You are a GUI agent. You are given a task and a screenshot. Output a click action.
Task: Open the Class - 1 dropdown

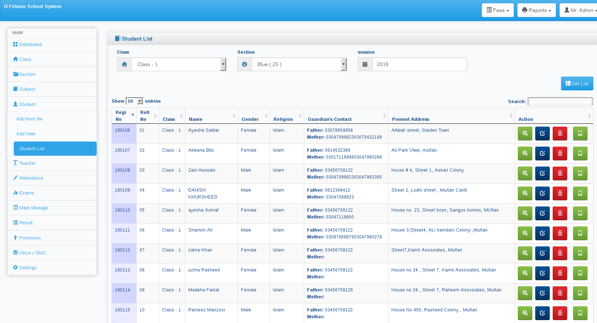click(x=179, y=64)
